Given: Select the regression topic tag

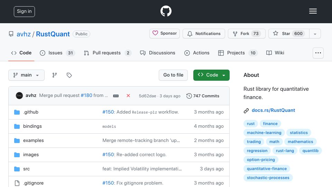Looking at the screenshot, I should pos(257,151).
